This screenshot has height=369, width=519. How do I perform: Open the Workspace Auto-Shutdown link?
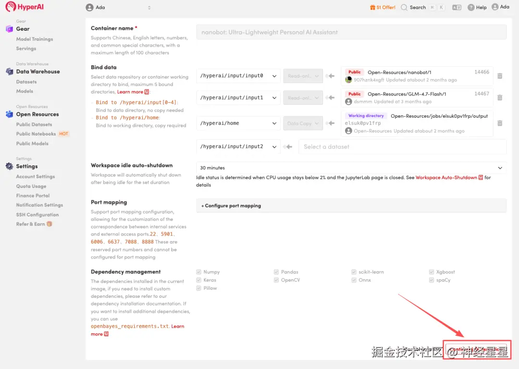(x=446, y=177)
